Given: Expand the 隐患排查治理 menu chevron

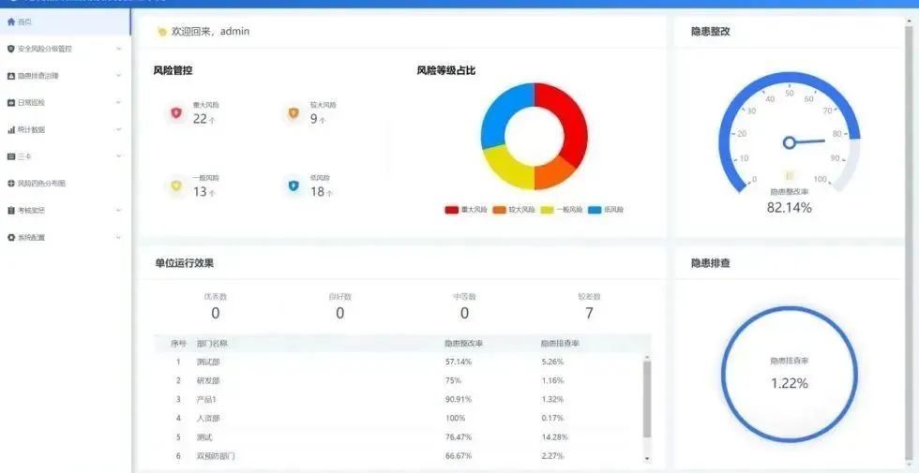Looking at the screenshot, I should (x=118, y=76).
